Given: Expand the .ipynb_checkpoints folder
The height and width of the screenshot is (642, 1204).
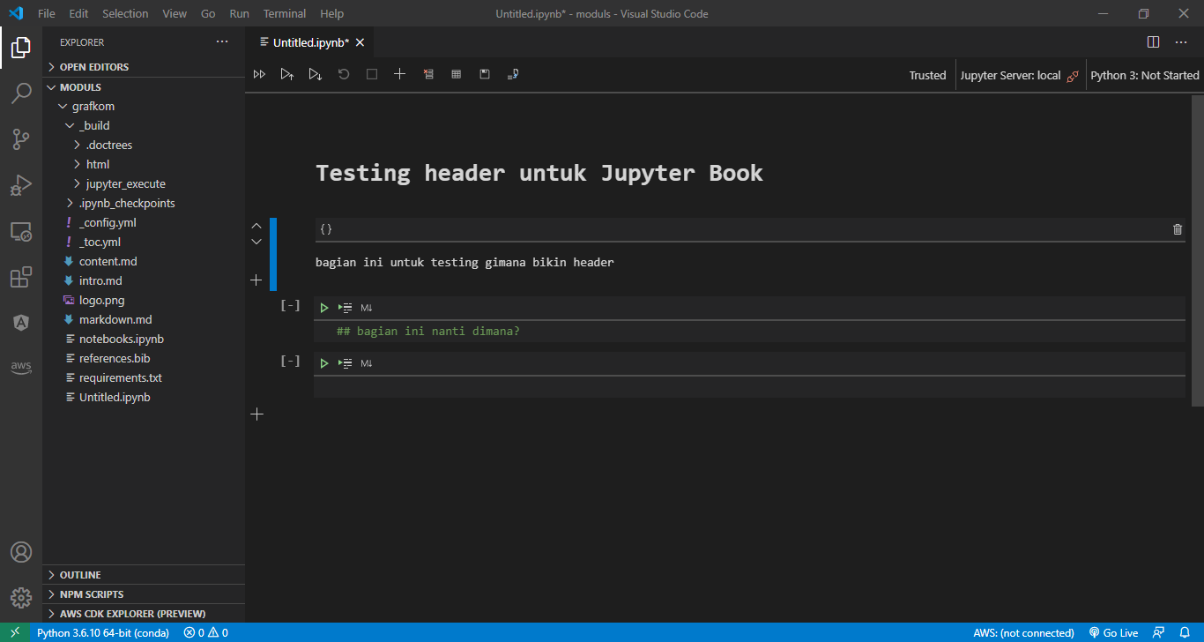Looking at the screenshot, I should (x=144, y=204).
